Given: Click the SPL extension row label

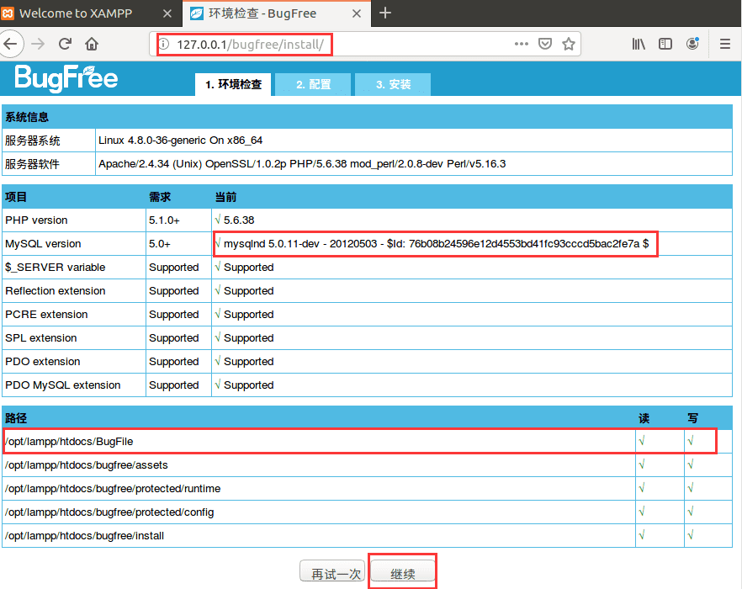Looking at the screenshot, I should coord(40,338).
